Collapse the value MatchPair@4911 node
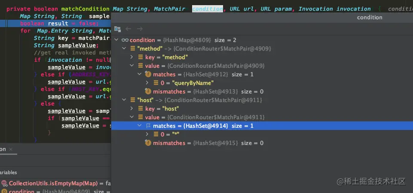Image resolution: width=413 pixels, height=193 pixels. pyautogui.click(x=132, y=117)
